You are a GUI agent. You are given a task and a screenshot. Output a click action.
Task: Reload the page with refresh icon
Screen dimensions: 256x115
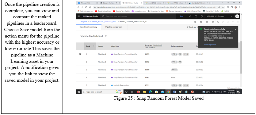(x=86, y=7)
